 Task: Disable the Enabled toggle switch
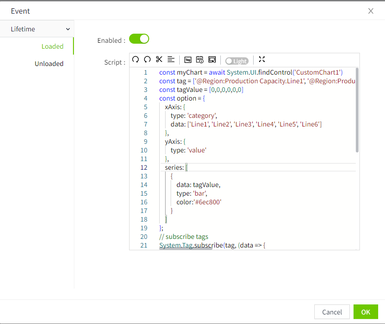(139, 39)
